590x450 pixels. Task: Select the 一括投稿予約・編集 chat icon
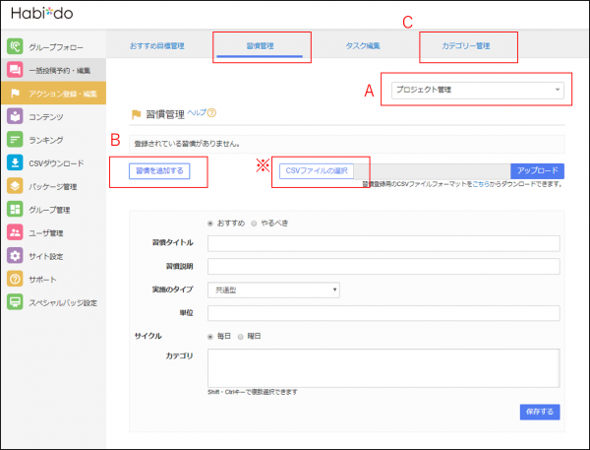click(15, 70)
